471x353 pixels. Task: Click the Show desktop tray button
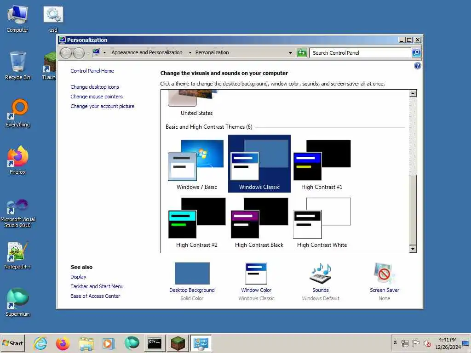tap(466, 343)
